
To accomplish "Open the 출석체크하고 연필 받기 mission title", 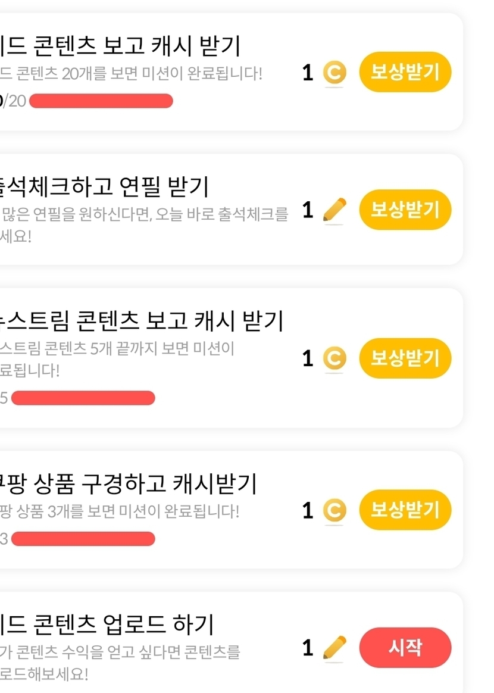I will click(x=104, y=186).
